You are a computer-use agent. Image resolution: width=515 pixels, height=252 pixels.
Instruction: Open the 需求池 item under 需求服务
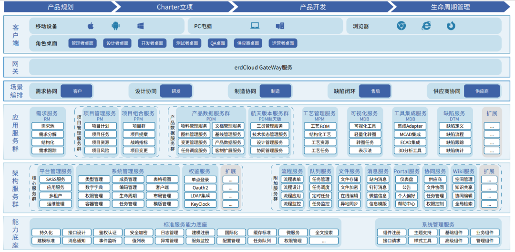[47, 126]
